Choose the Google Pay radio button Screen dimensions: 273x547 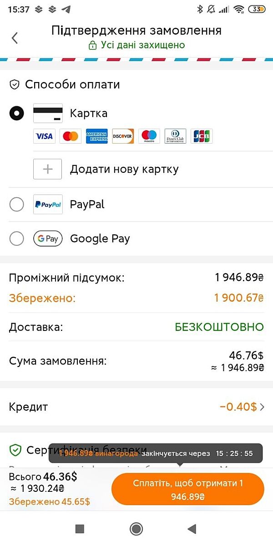tap(17, 238)
